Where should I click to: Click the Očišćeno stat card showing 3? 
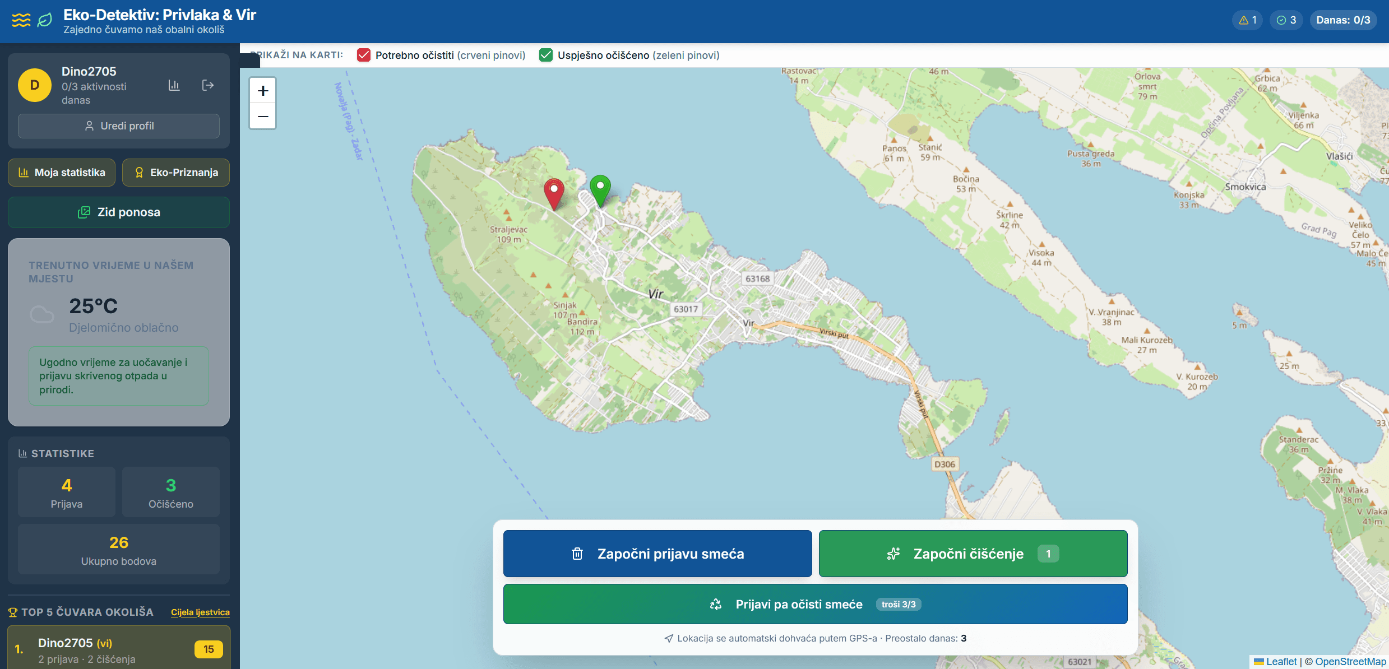[x=171, y=492]
